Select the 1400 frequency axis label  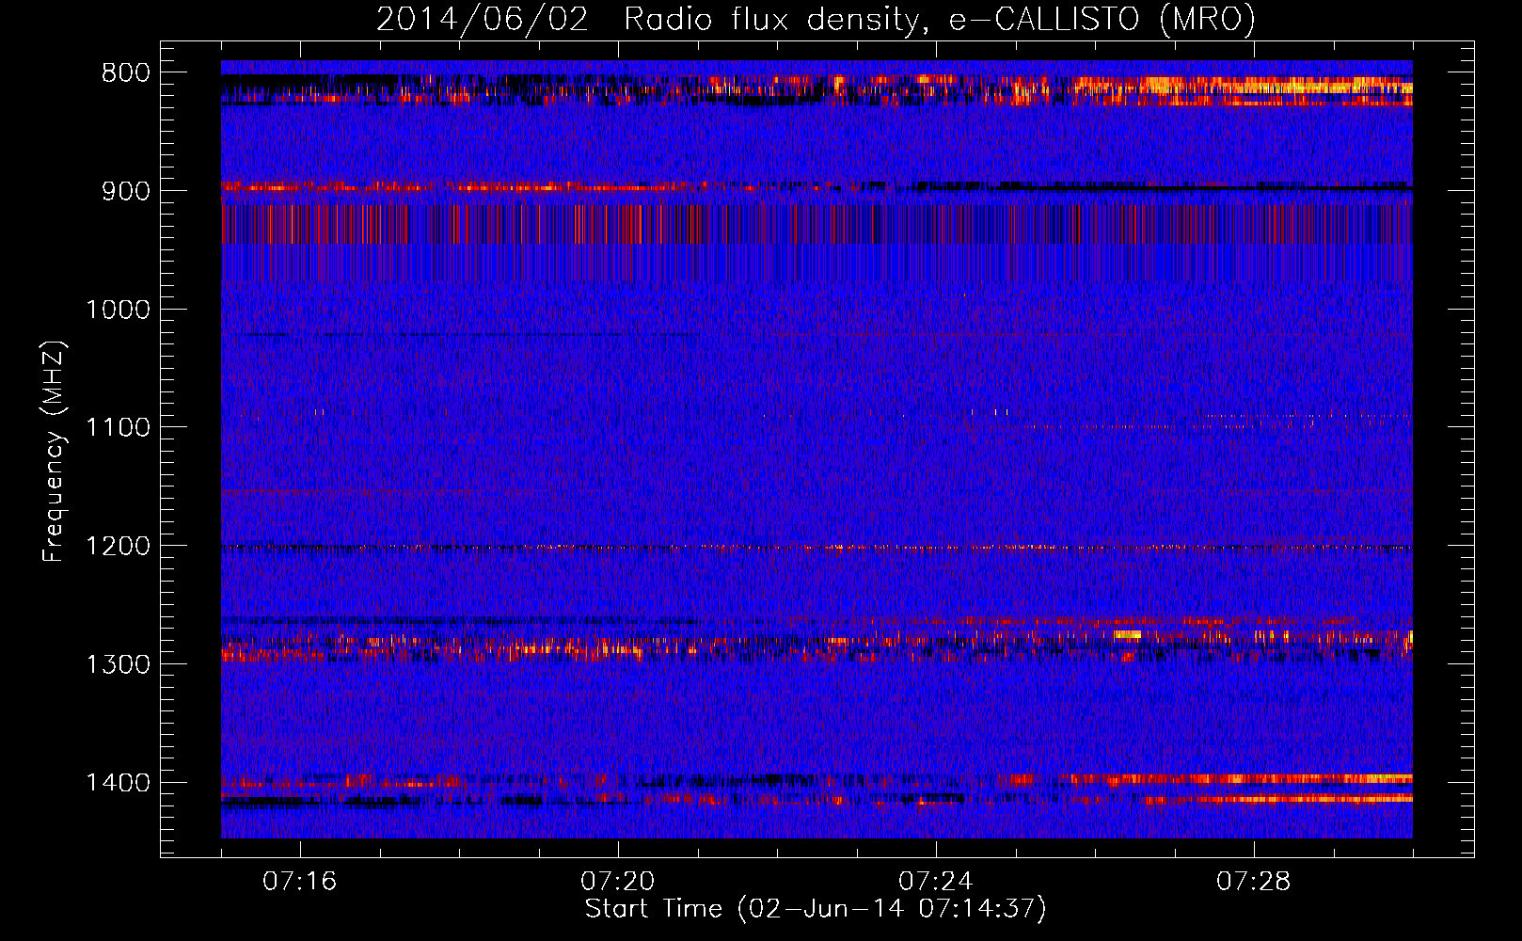[118, 783]
